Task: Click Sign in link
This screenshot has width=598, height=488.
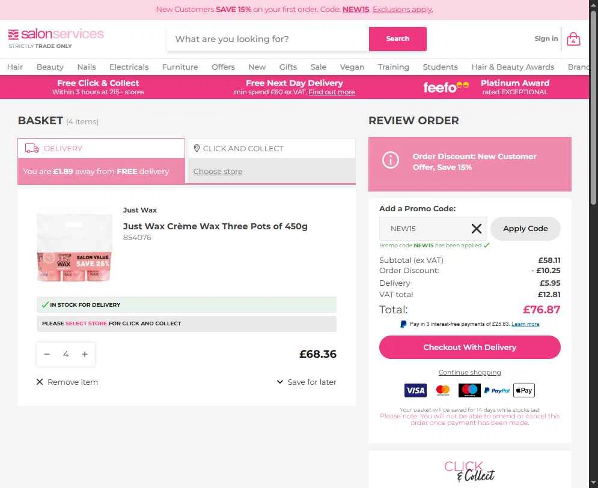Action: click(x=546, y=38)
